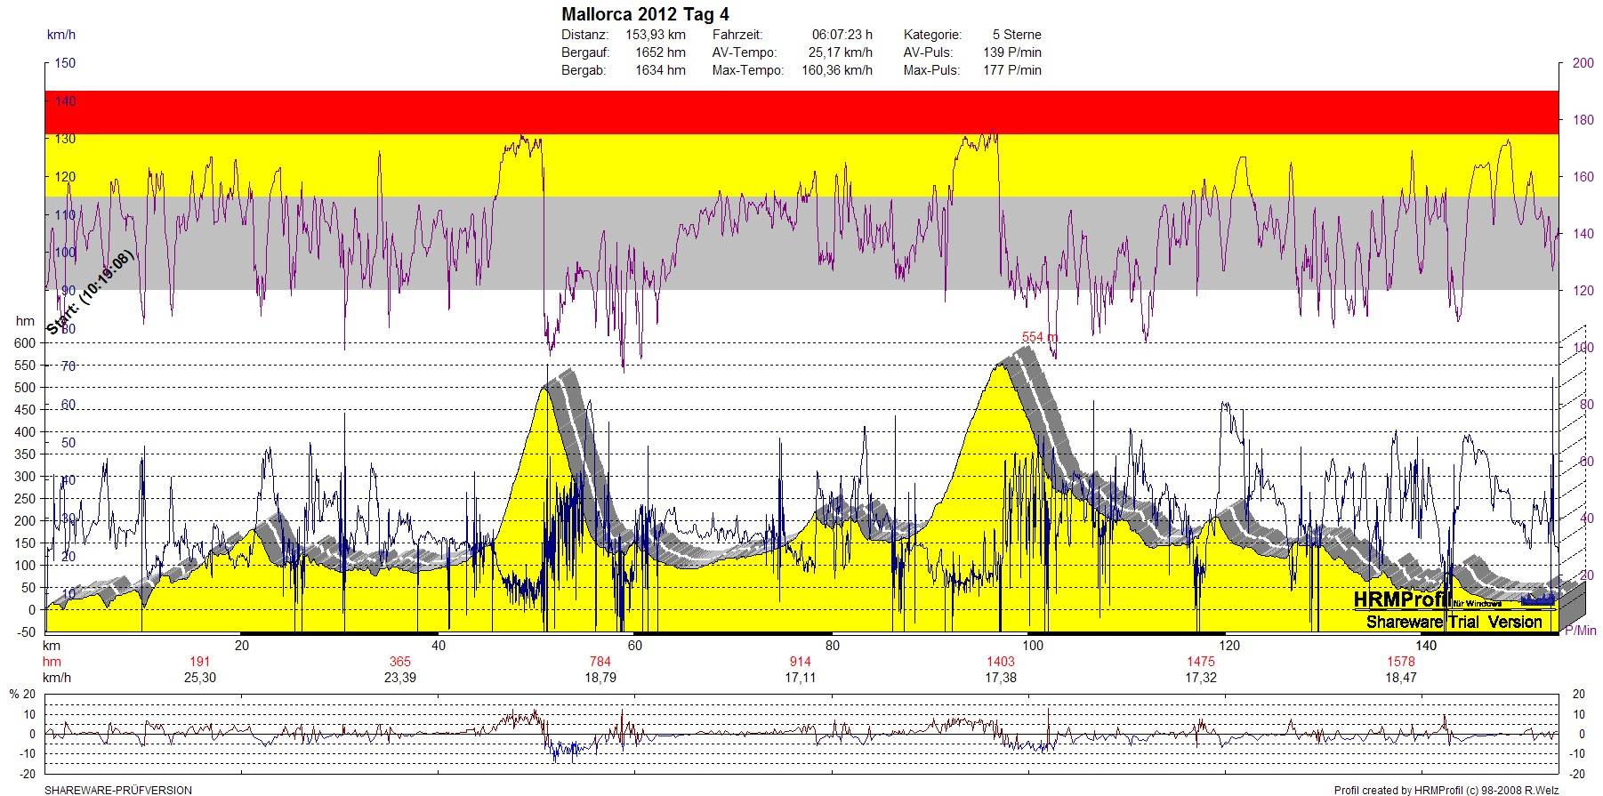Click the red maximum heart rate zone band
1603x796 pixels.
coord(801,112)
